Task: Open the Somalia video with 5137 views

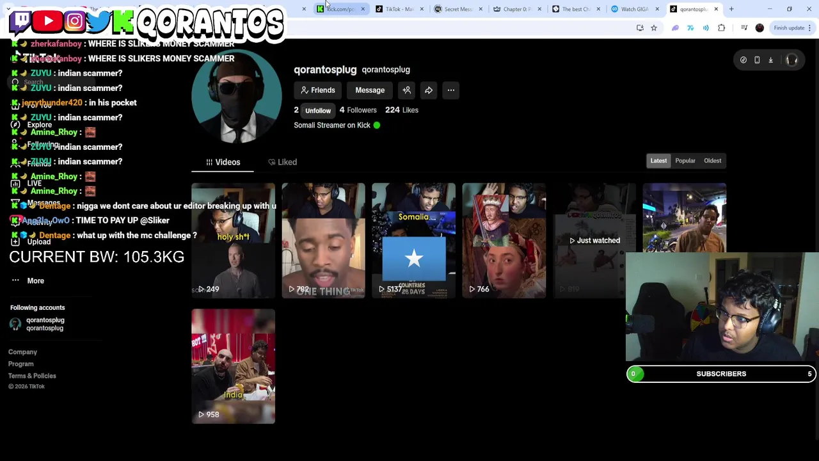Action: (414, 241)
